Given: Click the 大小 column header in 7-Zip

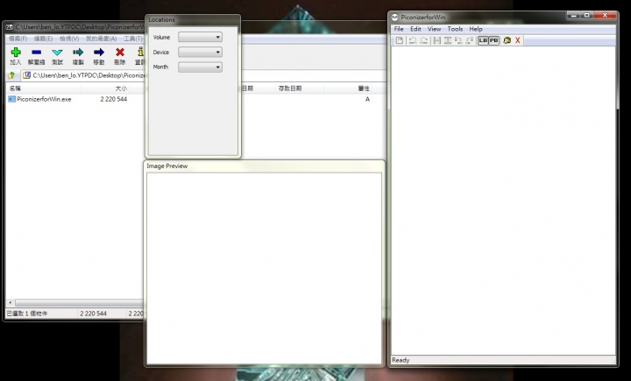Looking at the screenshot, I should point(105,88).
